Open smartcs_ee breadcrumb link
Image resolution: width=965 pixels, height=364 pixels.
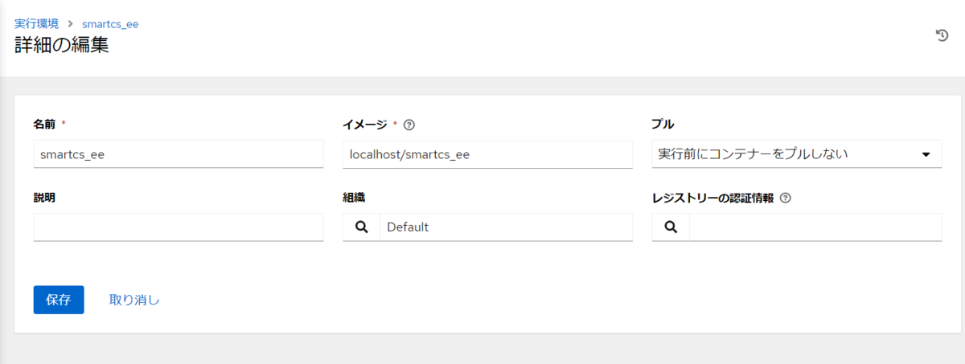click(x=110, y=24)
